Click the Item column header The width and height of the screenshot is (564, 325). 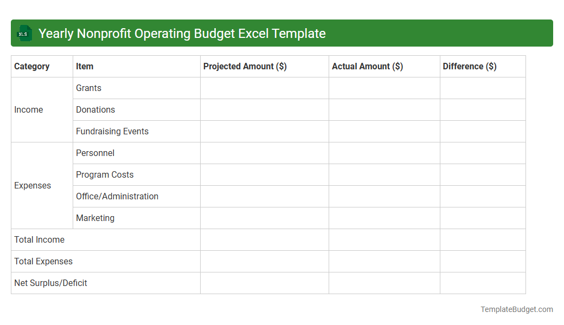(85, 66)
